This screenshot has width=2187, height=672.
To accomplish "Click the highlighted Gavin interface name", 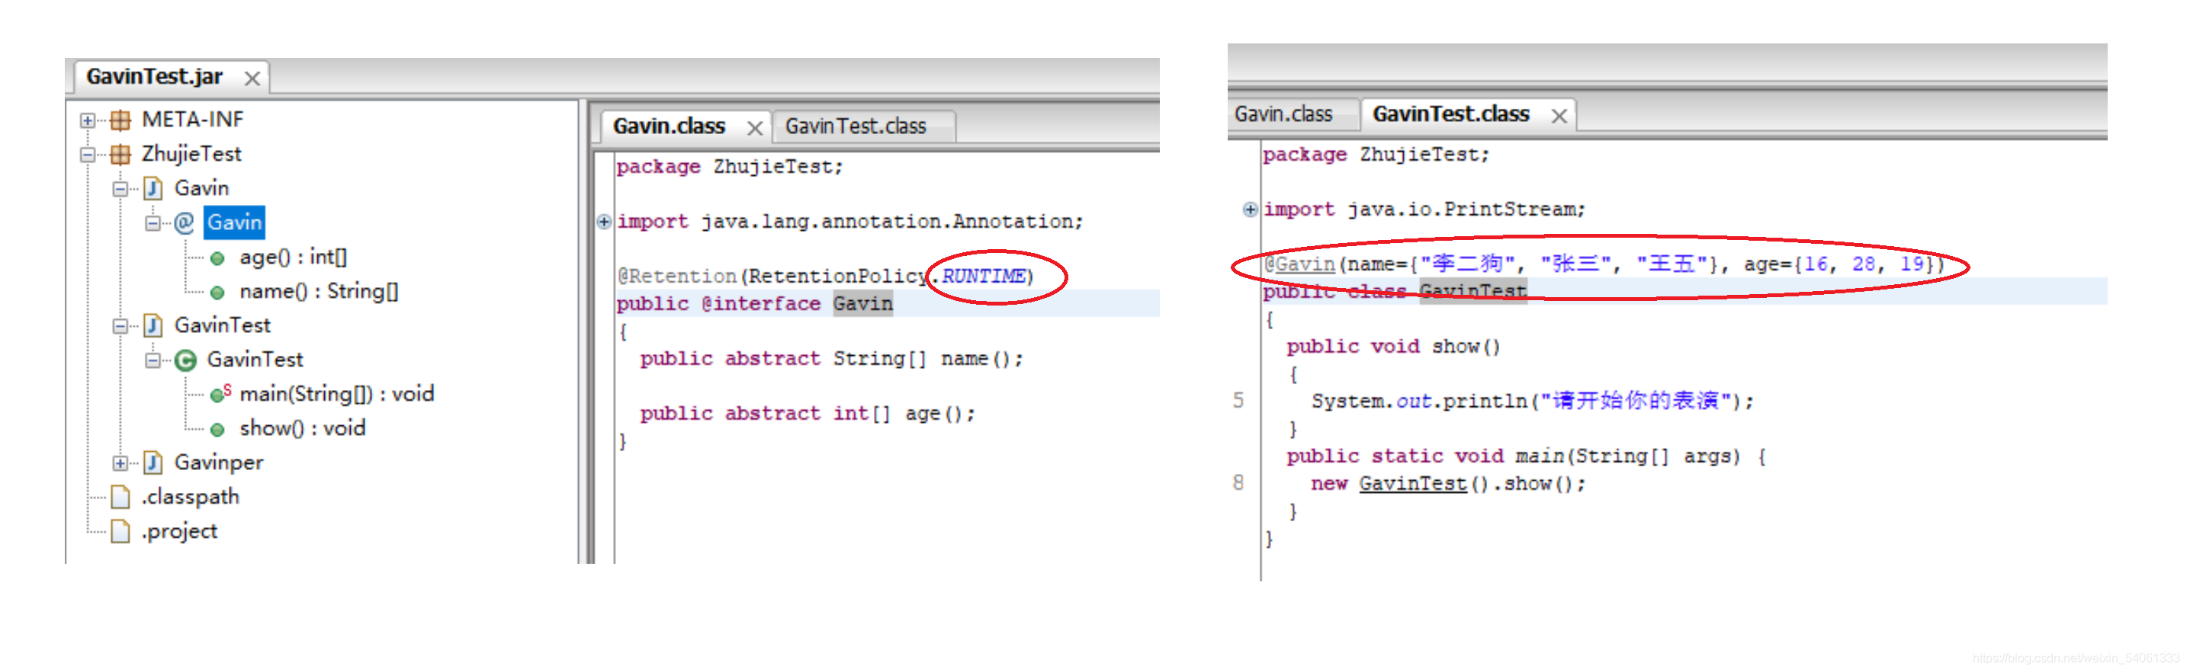I will (862, 304).
